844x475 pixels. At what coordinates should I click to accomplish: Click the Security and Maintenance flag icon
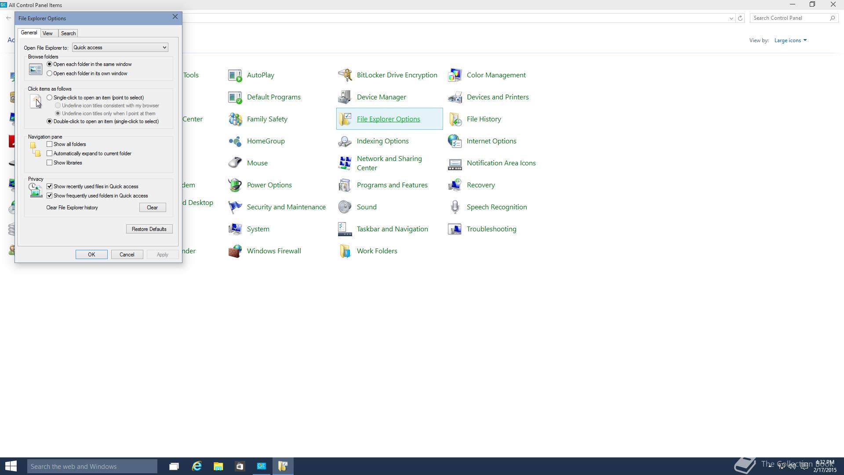[x=235, y=207]
